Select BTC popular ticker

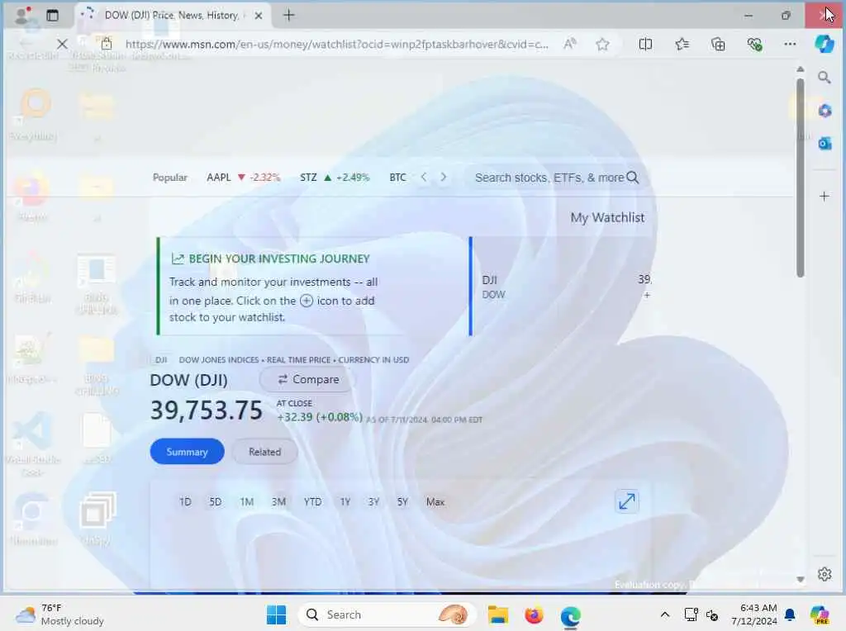[397, 178]
